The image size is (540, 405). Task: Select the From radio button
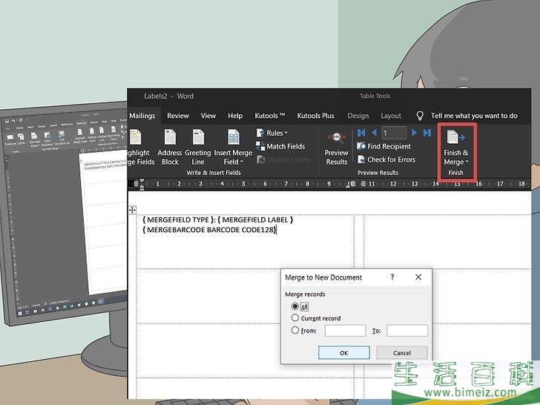pos(294,330)
